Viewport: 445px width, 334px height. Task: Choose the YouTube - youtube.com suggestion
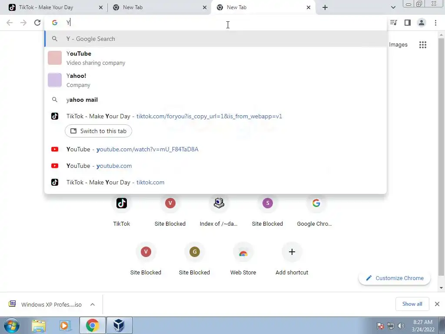216,166
